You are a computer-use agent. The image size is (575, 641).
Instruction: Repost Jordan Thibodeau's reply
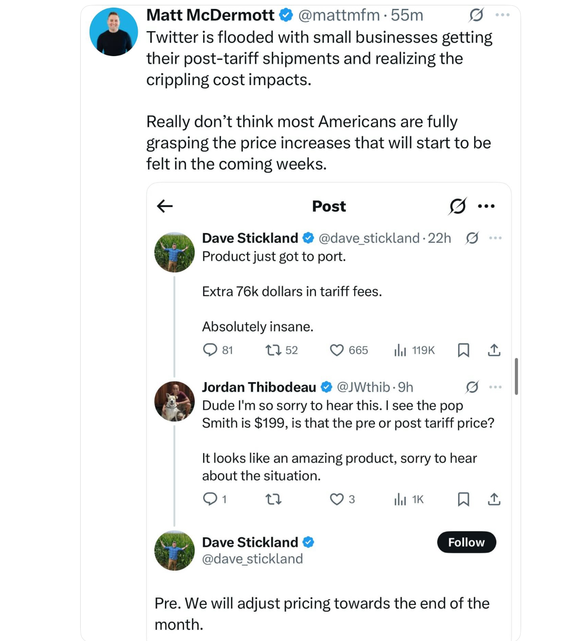coord(273,499)
